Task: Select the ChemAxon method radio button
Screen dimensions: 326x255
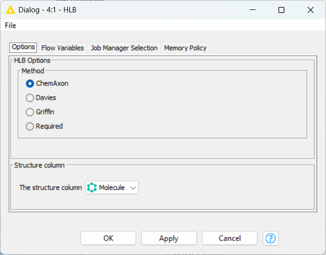Action: 30,84
